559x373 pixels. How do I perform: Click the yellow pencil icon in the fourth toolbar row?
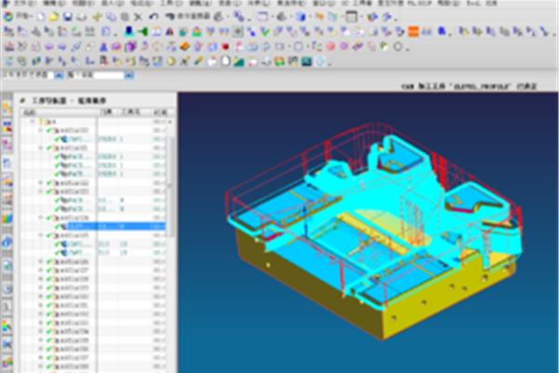198,62
